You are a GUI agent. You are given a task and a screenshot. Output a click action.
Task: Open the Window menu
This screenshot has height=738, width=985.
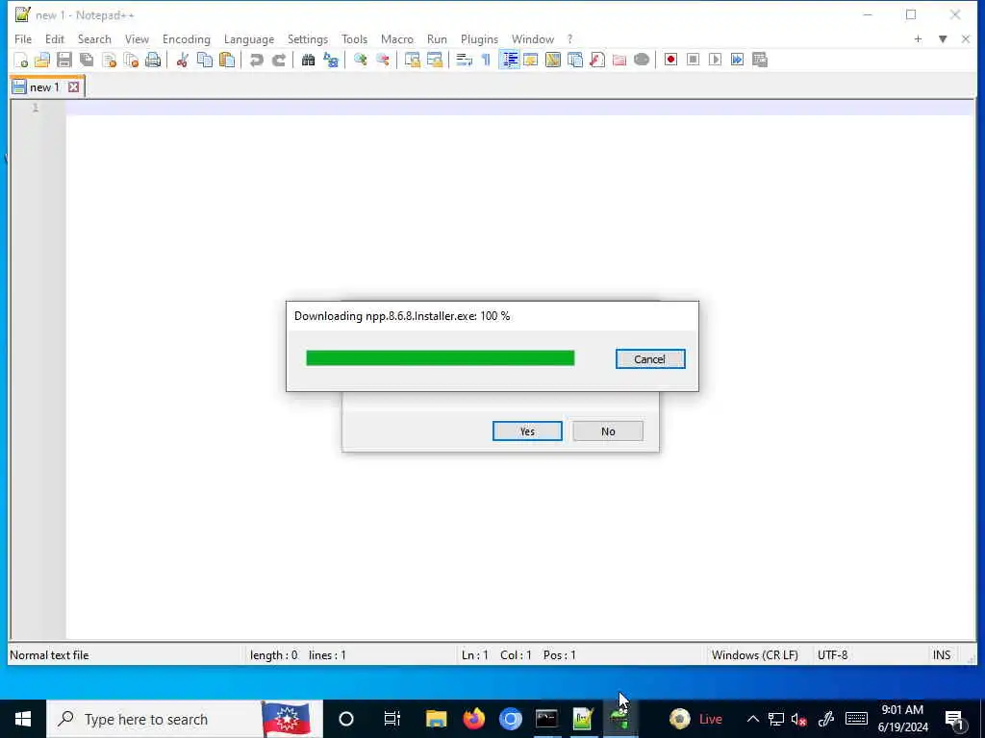coord(533,38)
